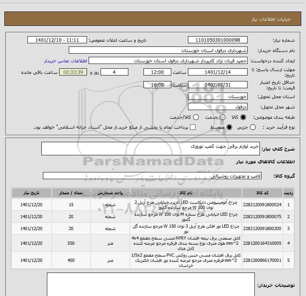306x296 pixels.
Task: Click the شماره نیاز field 1101050301000098
Action: click(218, 40)
